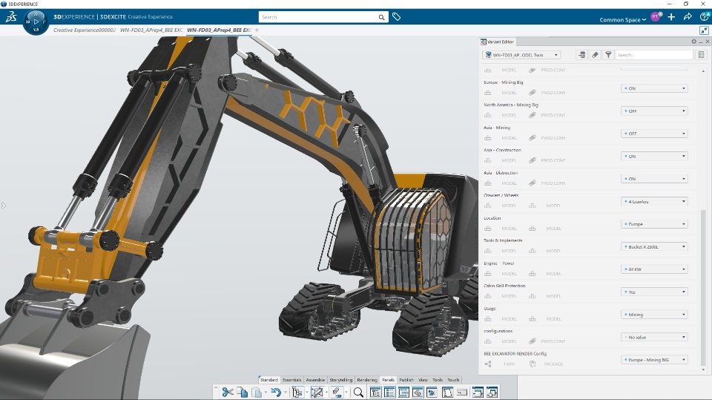This screenshot has width=712, height=400.
Task: Click the Variant Editor search field
Action: [654, 55]
